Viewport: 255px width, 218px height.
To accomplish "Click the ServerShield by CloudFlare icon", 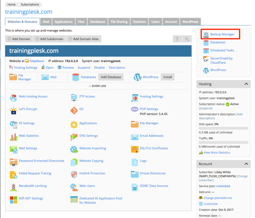I will 206,59.
